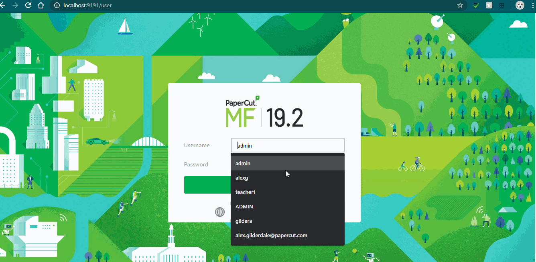The height and width of the screenshot is (262, 536).
Task: Open the profile avatar in browser toolbar
Action: 520,6
